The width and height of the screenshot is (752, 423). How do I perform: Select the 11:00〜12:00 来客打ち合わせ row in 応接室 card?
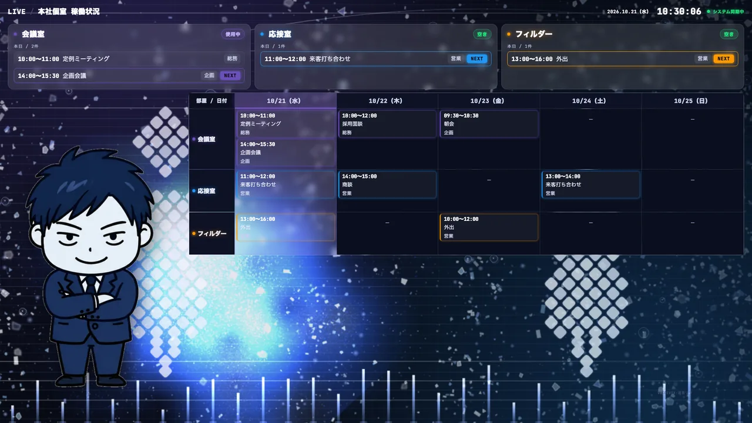376,59
